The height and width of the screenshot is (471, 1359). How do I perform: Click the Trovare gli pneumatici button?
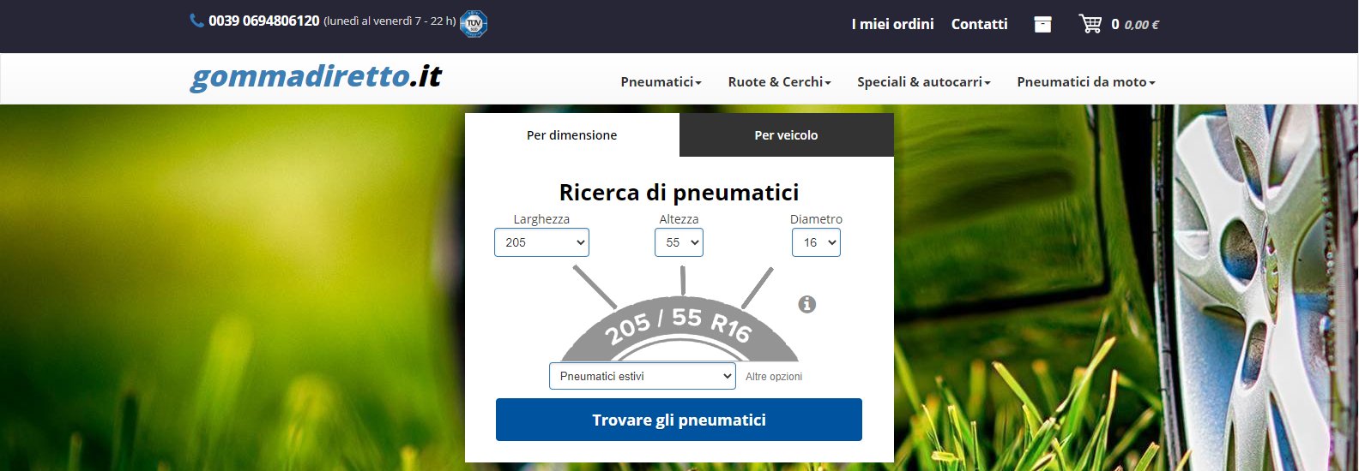point(679,420)
